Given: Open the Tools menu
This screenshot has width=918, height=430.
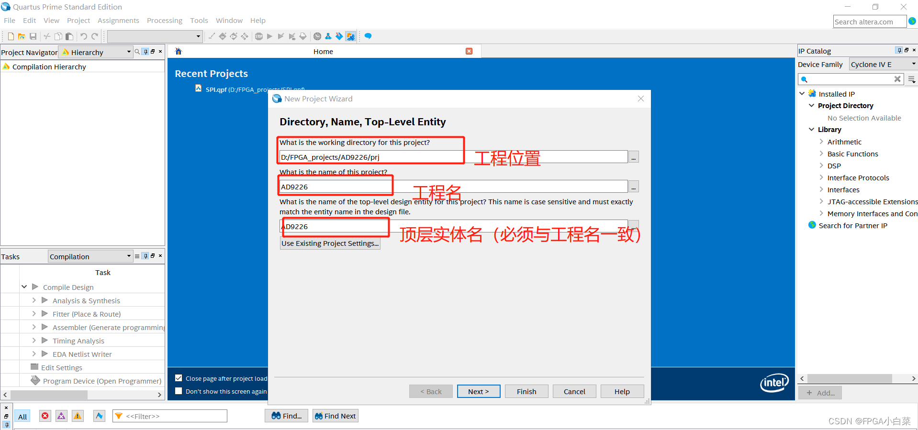Looking at the screenshot, I should pos(199,20).
